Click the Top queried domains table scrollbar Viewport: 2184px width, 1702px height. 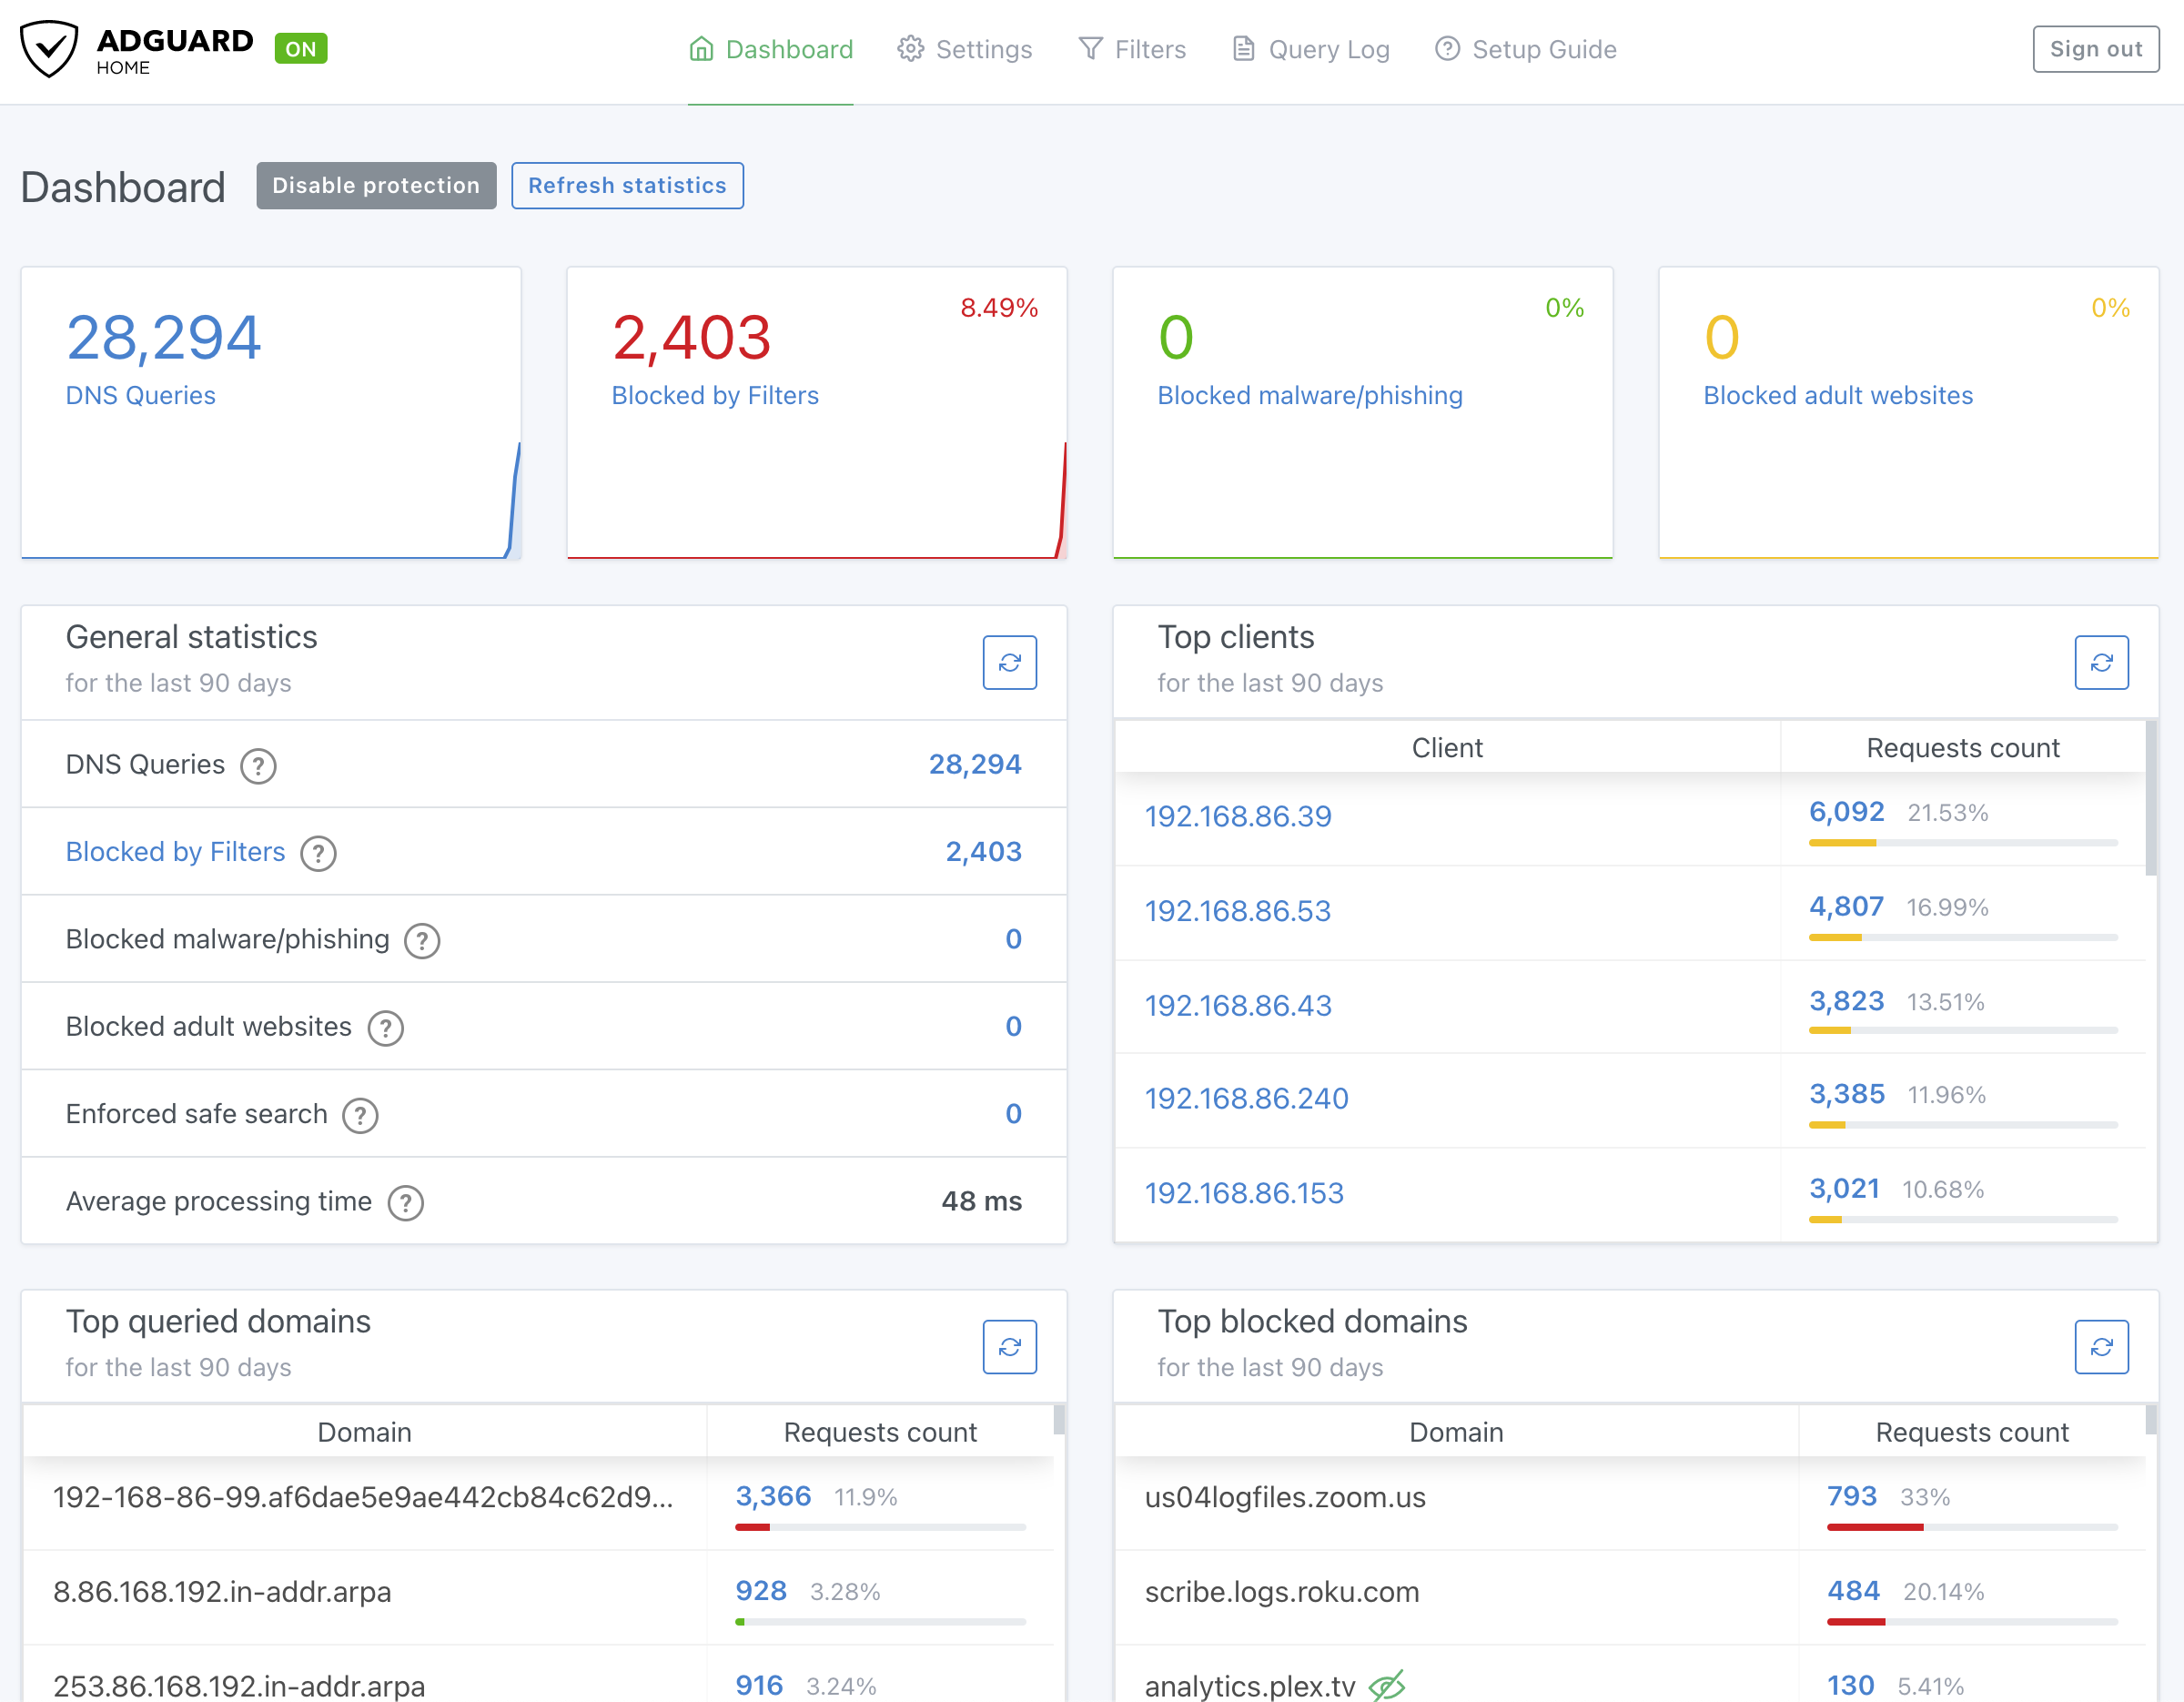pyautogui.click(x=1059, y=1420)
